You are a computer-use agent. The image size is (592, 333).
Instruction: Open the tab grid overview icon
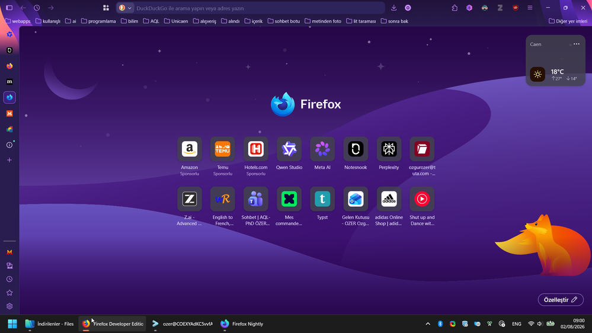(x=106, y=8)
